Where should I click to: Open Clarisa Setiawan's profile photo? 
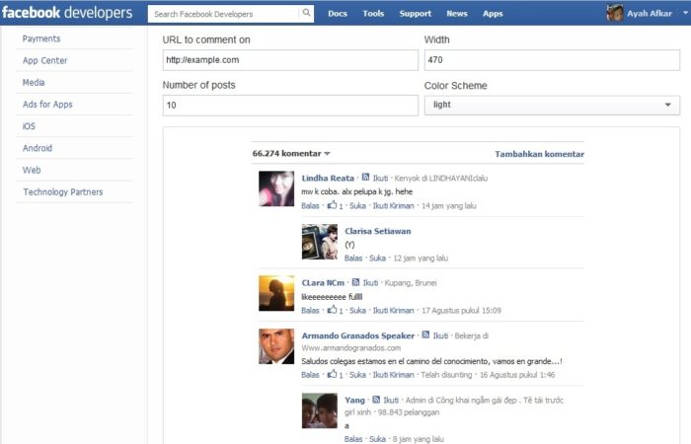pos(320,242)
